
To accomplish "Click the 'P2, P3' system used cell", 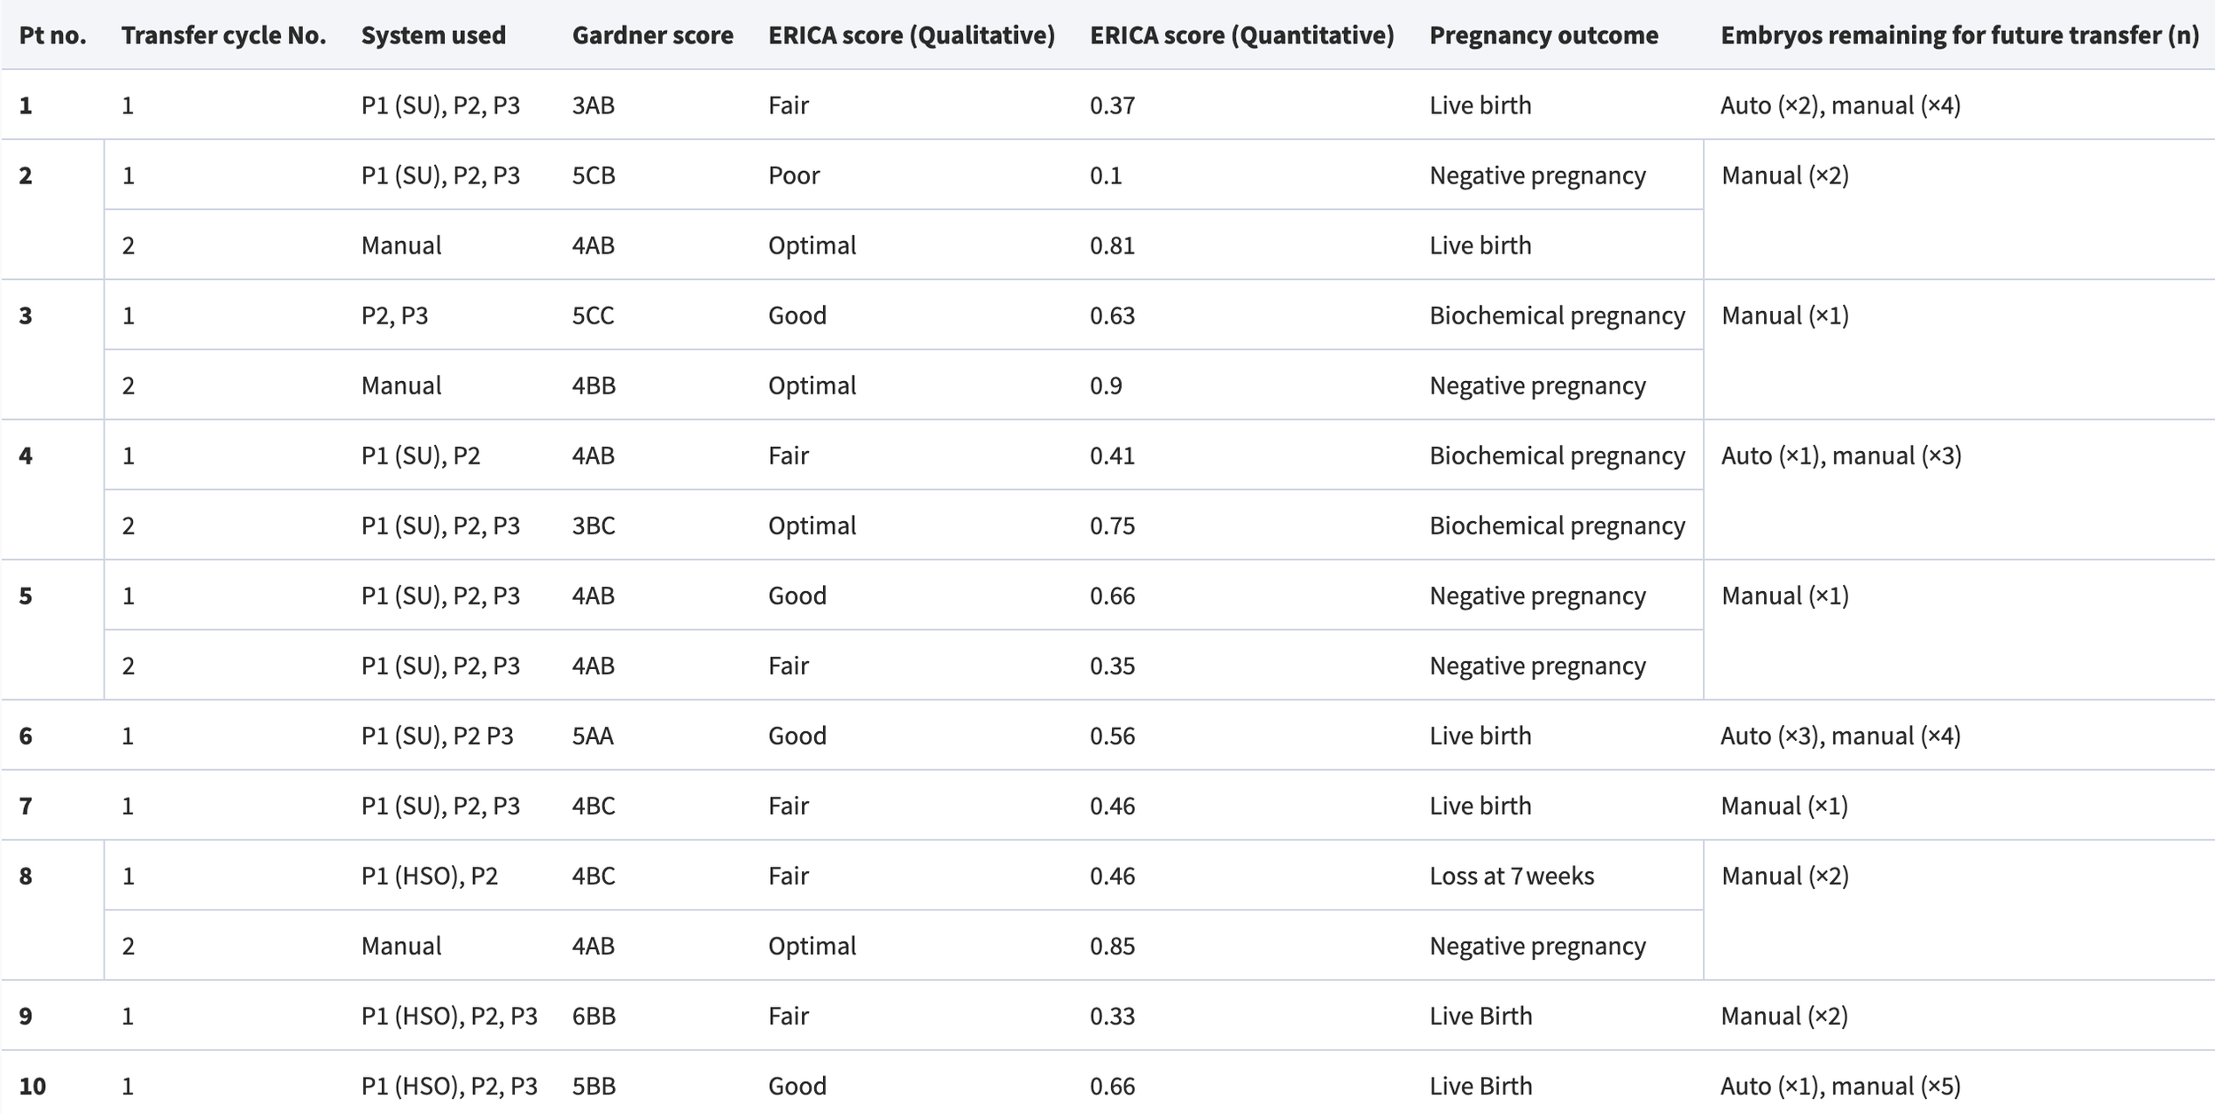I will (394, 316).
